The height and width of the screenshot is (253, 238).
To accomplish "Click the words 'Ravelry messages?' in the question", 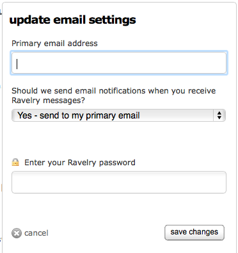I will pos(49,101).
